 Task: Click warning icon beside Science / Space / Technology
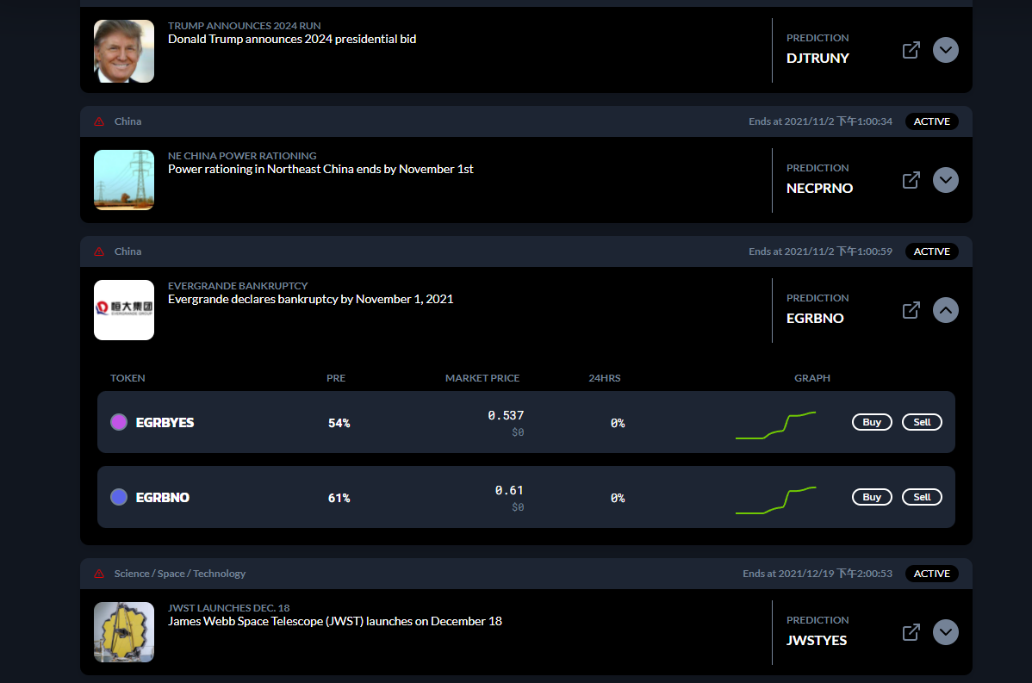pos(99,574)
